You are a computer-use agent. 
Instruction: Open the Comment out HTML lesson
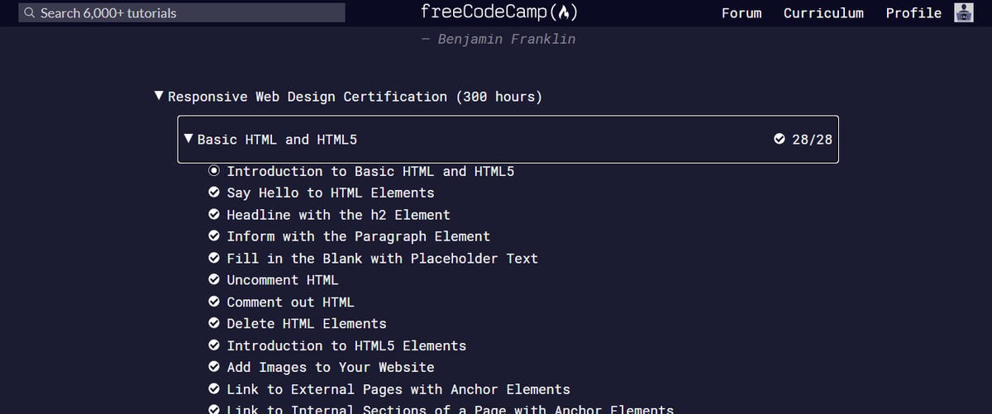tap(290, 302)
